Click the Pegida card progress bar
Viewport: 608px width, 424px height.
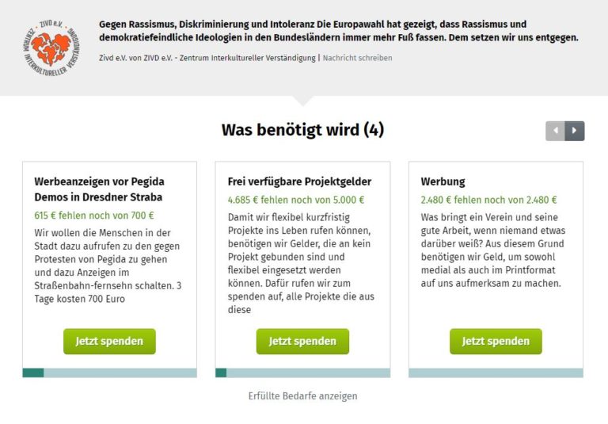click(110, 372)
